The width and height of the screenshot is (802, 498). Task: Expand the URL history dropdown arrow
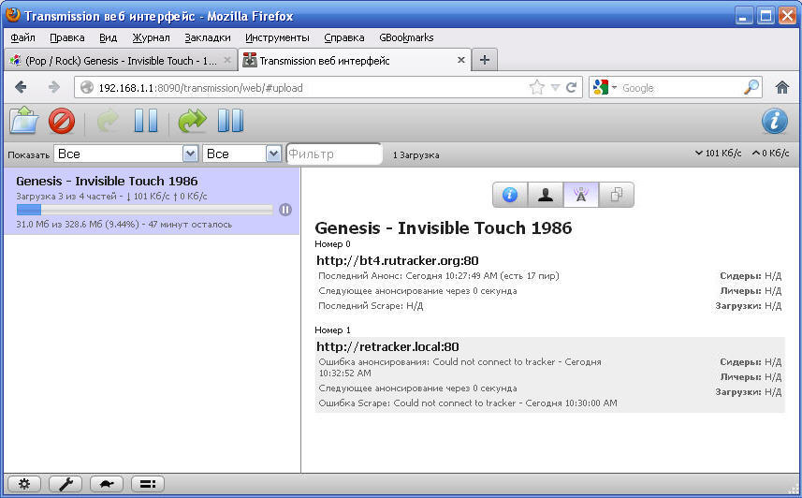[556, 88]
